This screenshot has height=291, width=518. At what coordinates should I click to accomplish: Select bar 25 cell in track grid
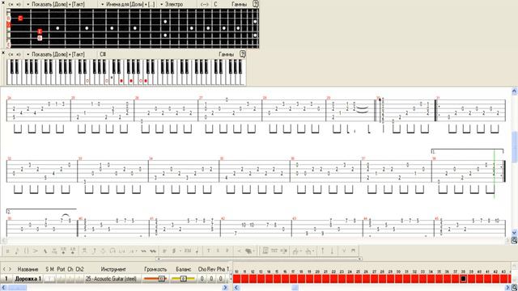(x=358, y=279)
